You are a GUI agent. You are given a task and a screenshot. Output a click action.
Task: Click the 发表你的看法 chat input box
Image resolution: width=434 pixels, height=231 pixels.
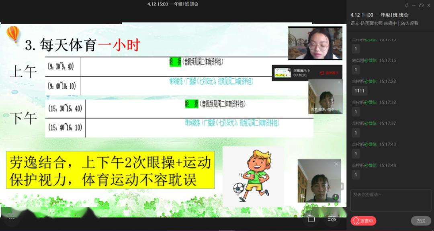tap(390, 200)
